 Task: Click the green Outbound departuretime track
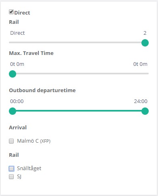[79, 111]
